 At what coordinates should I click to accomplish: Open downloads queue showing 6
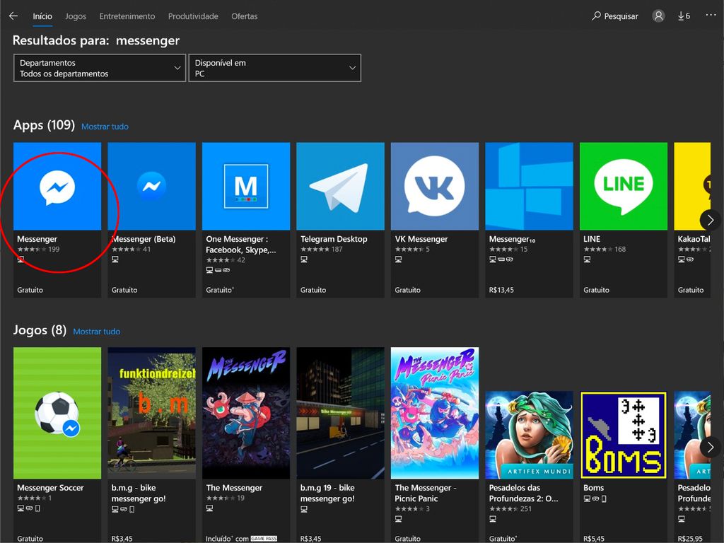[684, 16]
